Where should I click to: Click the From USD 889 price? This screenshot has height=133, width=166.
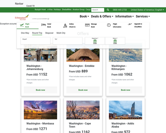[78, 71]
